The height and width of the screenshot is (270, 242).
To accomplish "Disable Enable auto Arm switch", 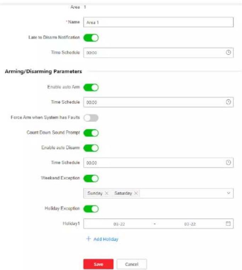I will 91,87.
